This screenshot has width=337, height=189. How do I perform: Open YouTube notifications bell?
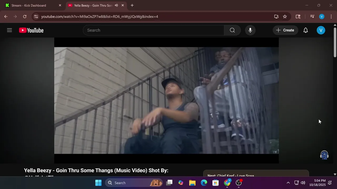306,30
